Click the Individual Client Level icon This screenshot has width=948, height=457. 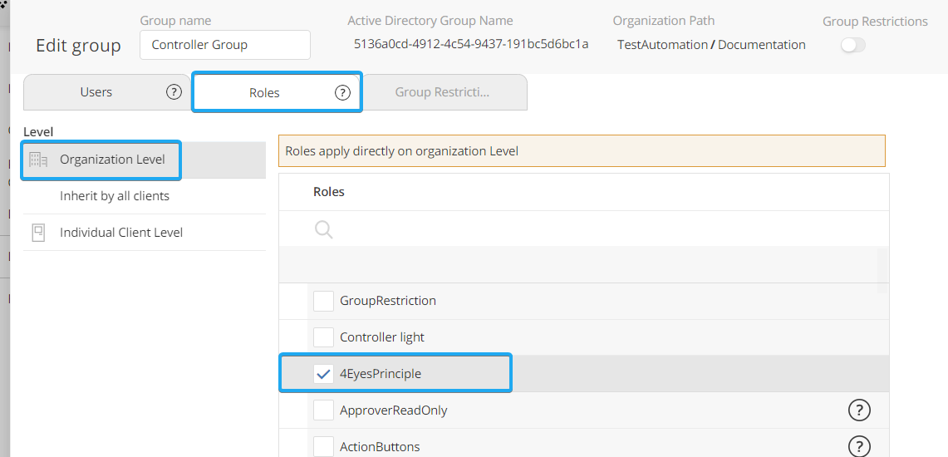(38, 233)
